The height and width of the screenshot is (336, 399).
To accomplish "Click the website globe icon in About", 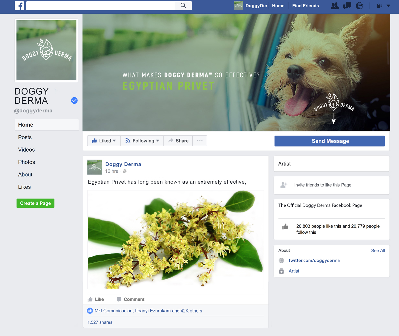I will coord(281,260).
